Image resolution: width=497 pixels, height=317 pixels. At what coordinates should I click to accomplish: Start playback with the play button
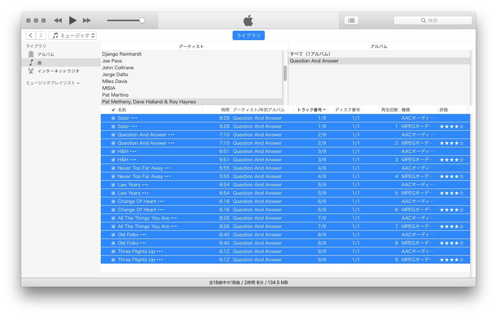[x=73, y=20]
